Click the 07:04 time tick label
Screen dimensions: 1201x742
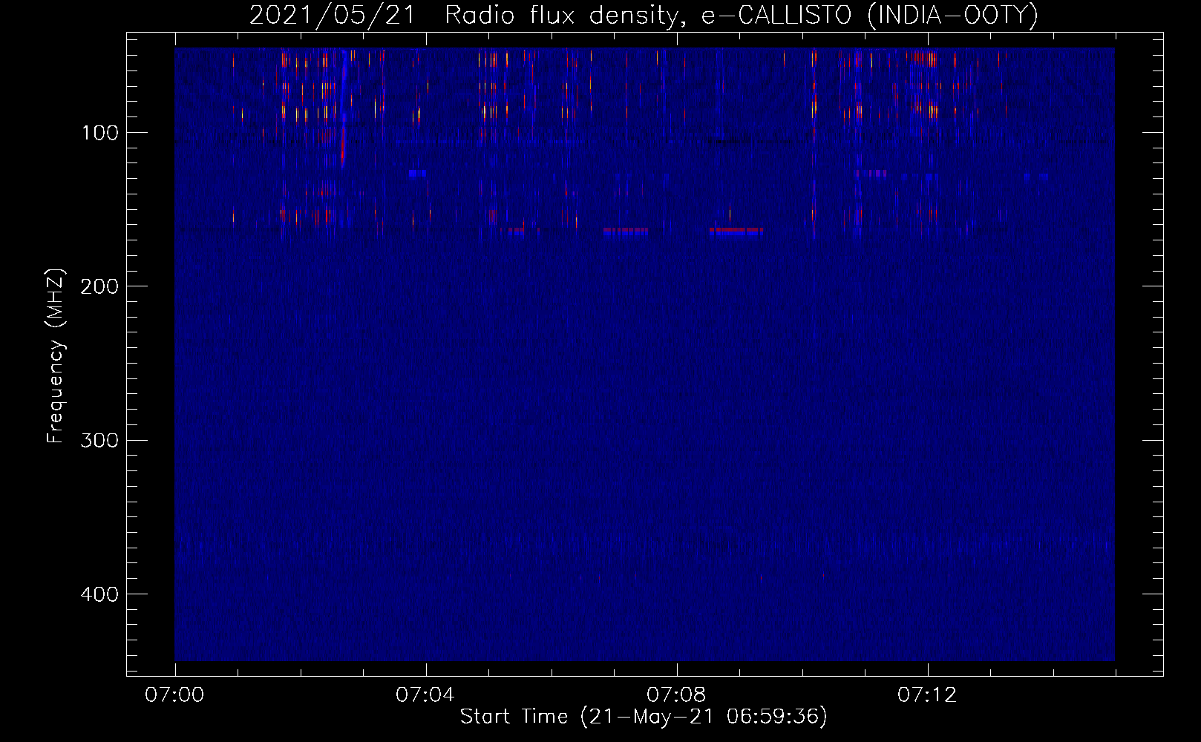pos(425,695)
